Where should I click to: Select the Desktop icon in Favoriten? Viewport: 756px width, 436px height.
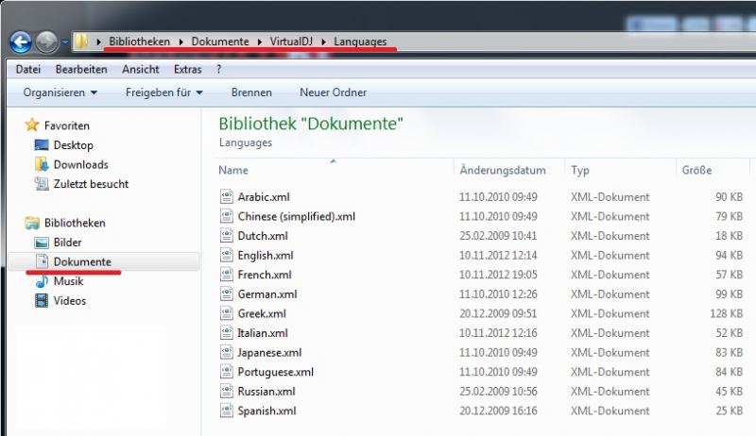(41, 145)
